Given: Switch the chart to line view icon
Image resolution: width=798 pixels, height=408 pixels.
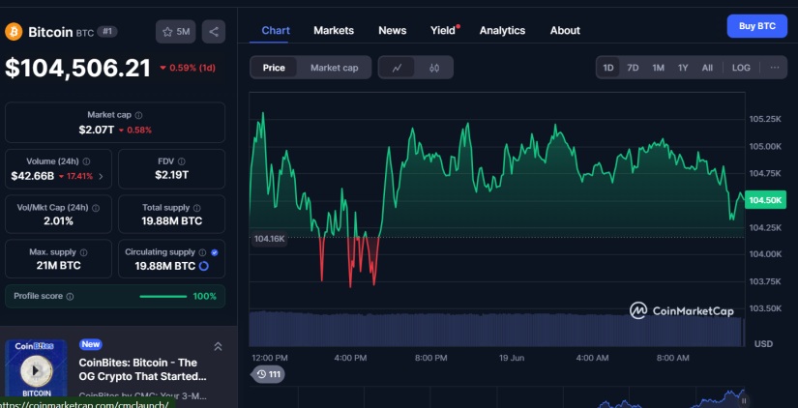Looking at the screenshot, I should 397,68.
